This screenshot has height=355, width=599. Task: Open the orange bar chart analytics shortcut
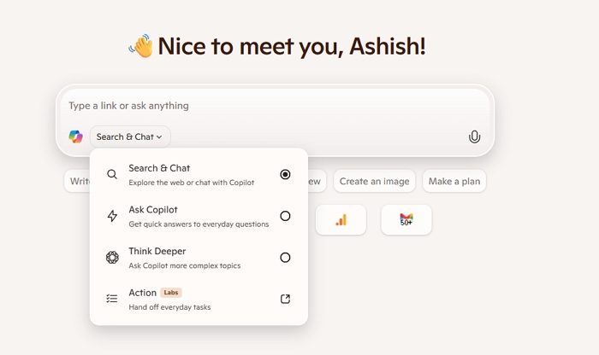(x=341, y=220)
